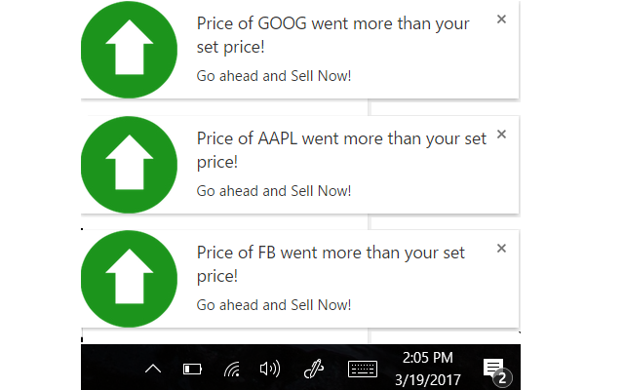Click the green up-arrow icon for AAPL
Screen dimensions: 624x390
tap(129, 165)
